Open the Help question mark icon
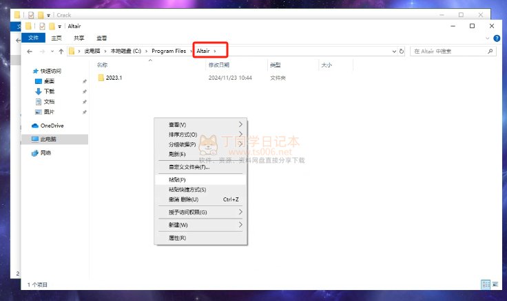 [x=497, y=38]
